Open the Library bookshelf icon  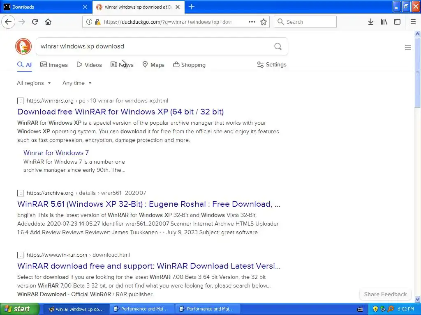[384, 22]
